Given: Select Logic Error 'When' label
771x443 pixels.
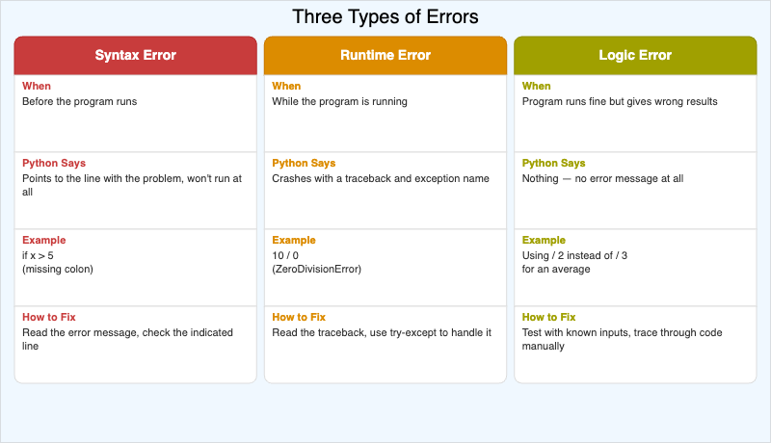Looking at the screenshot, I should pyautogui.click(x=537, y=87).
